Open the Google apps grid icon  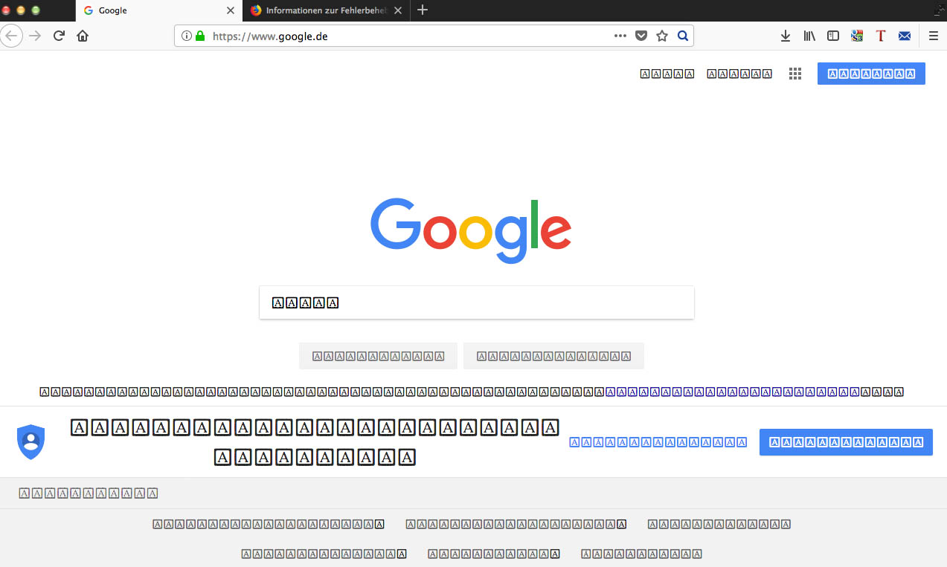click(x=795, y=74)
